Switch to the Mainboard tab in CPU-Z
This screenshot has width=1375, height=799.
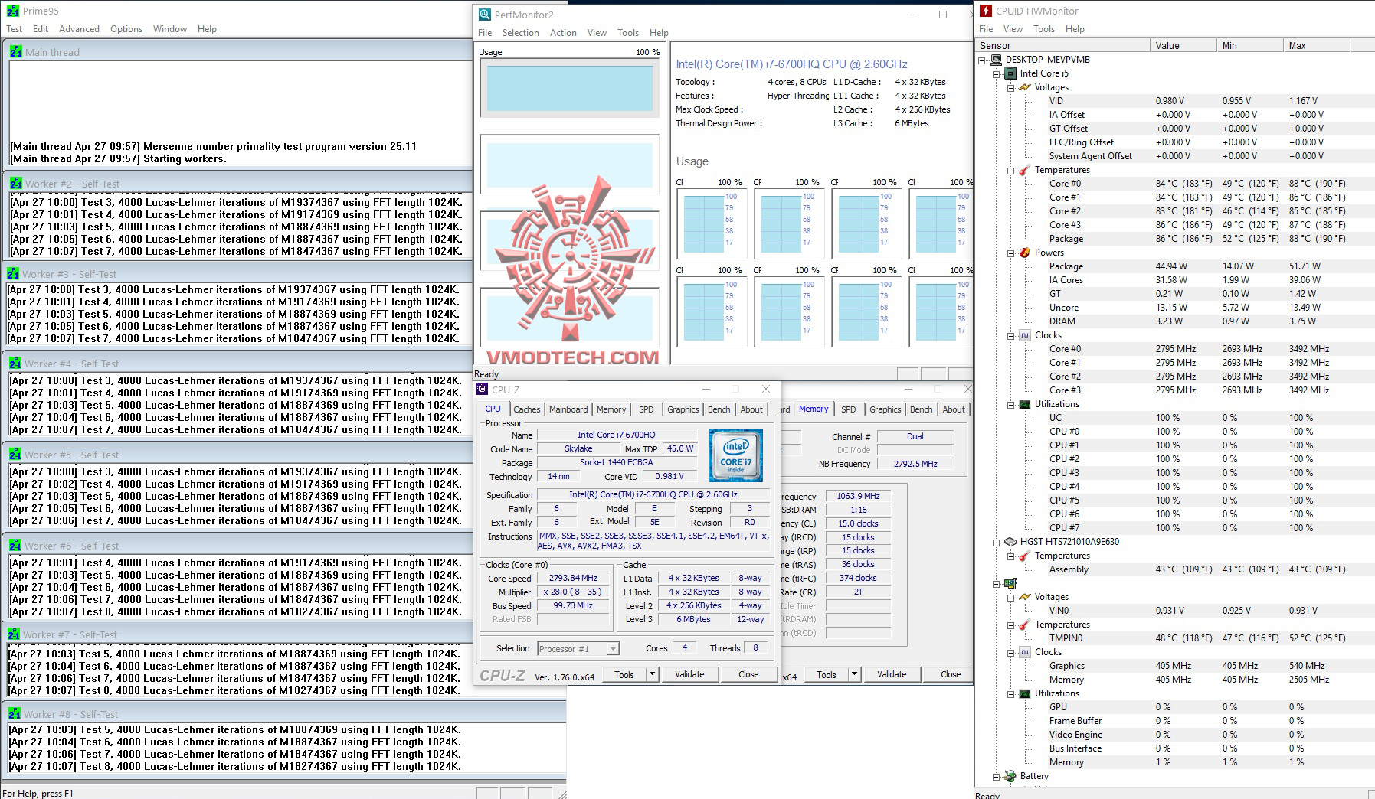coord(568,409)
